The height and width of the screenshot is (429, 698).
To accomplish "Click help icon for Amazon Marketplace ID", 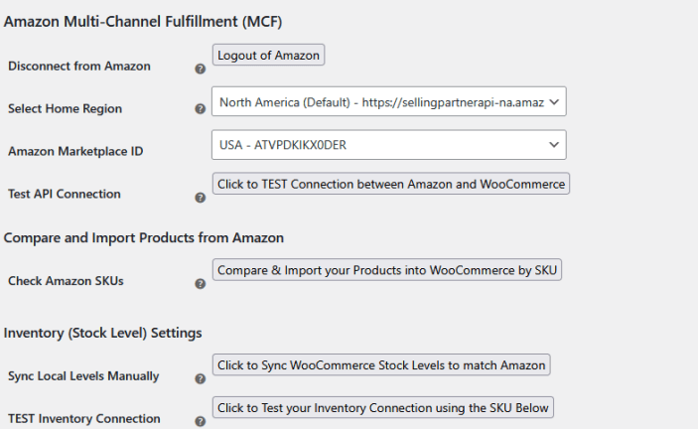I will 200,153.
